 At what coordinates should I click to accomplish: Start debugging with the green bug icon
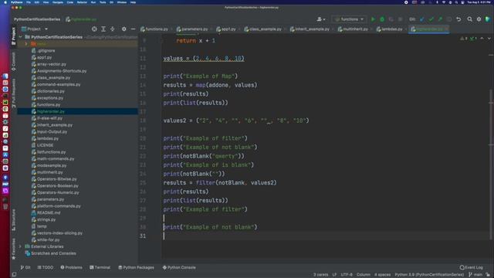(x=382, y=19)
